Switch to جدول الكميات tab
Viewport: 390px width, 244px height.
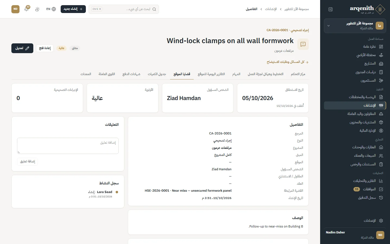[157, 74]
